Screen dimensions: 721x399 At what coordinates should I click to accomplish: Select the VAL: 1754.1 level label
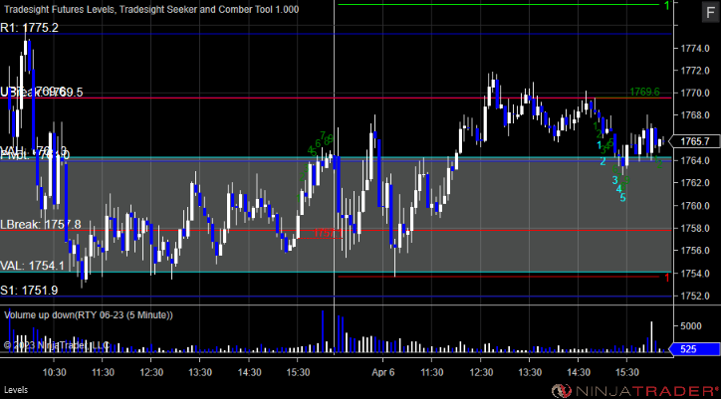pyautogui.click(x=32, y=266)
